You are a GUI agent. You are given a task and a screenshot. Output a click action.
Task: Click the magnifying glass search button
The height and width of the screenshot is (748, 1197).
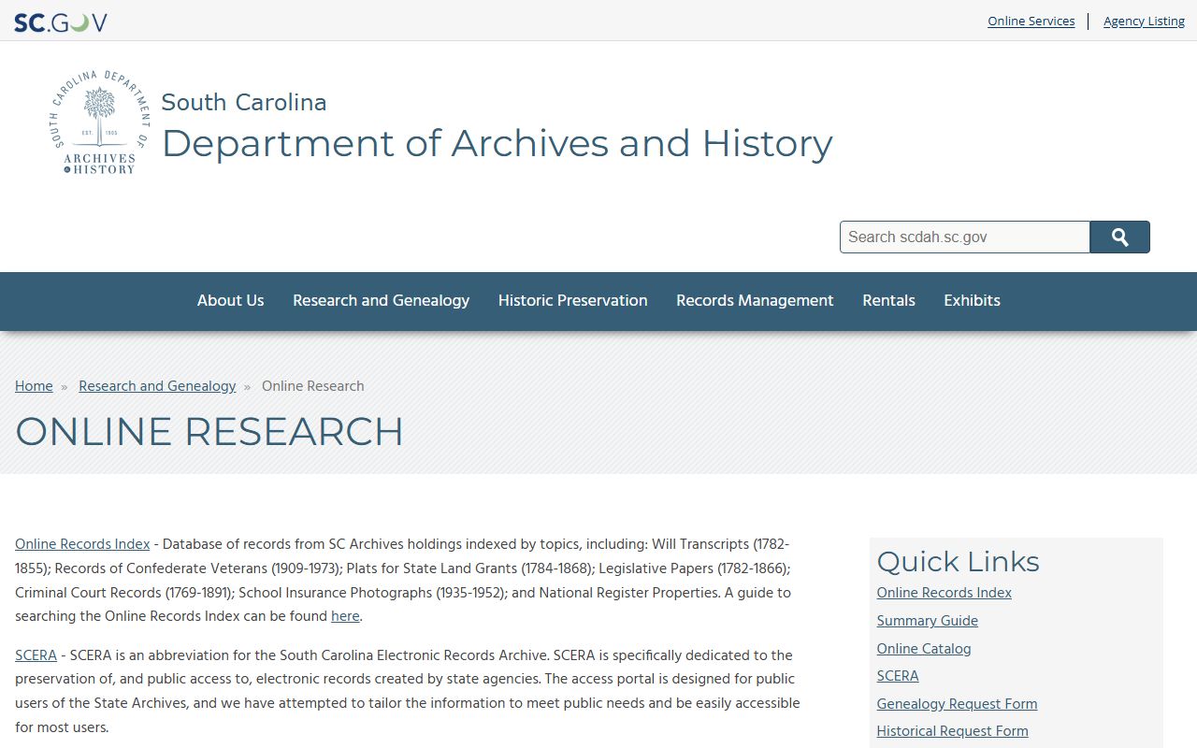pos(1120,237)
